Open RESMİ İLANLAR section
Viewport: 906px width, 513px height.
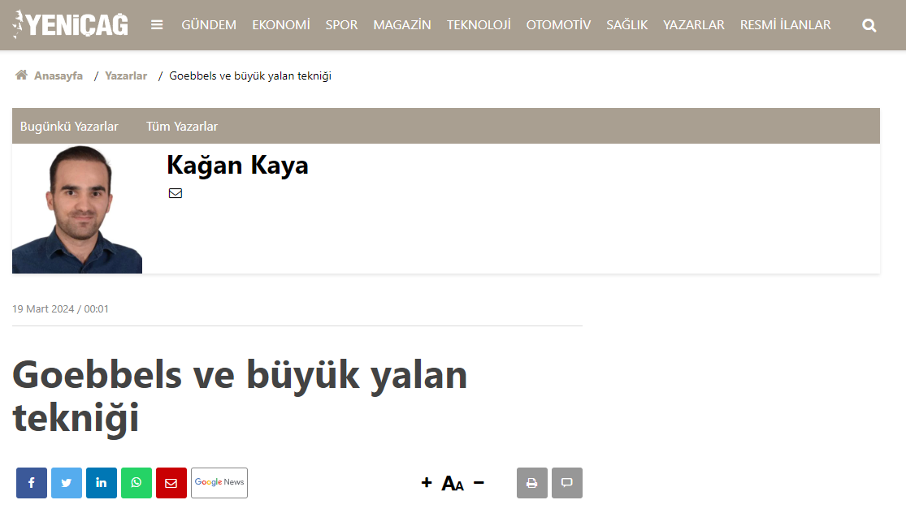pos(785,25)
